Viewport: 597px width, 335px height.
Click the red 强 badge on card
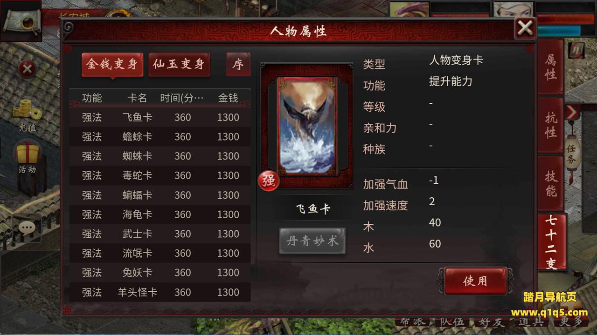coord(269,181)
